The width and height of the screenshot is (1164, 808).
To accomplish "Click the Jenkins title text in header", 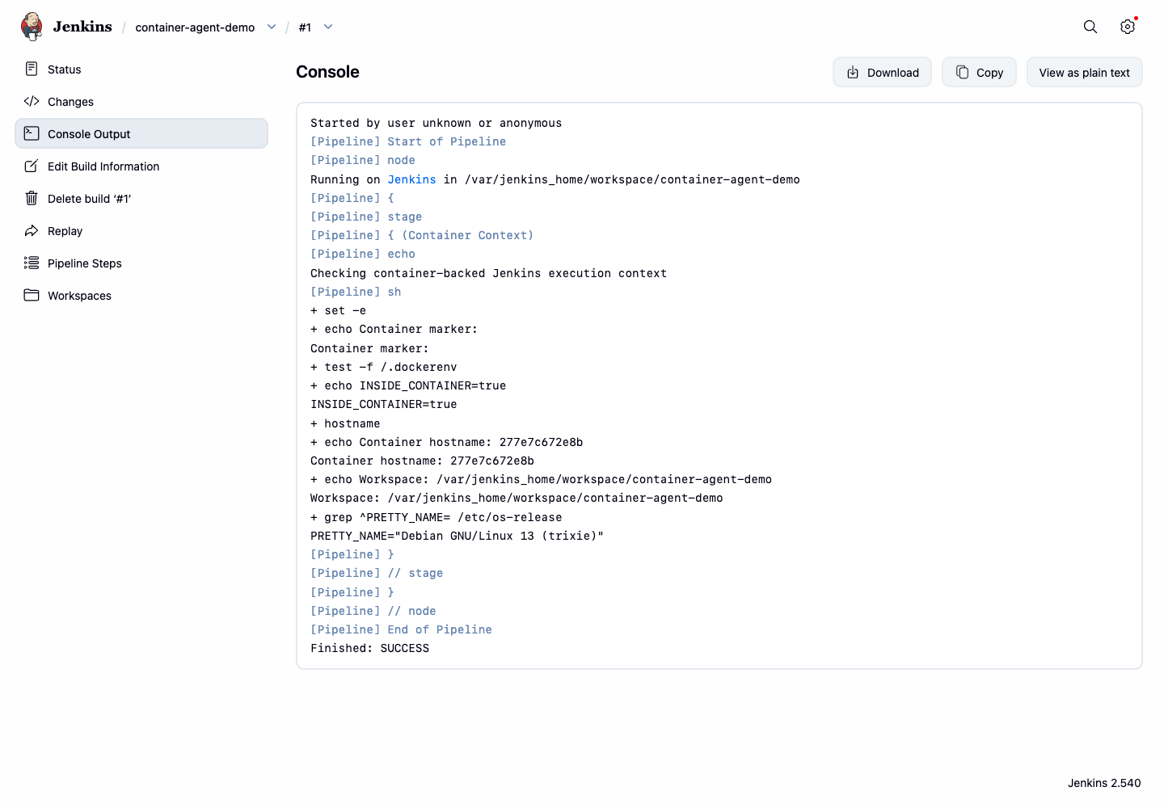I will pyautogui.click(x=82, y=27).
